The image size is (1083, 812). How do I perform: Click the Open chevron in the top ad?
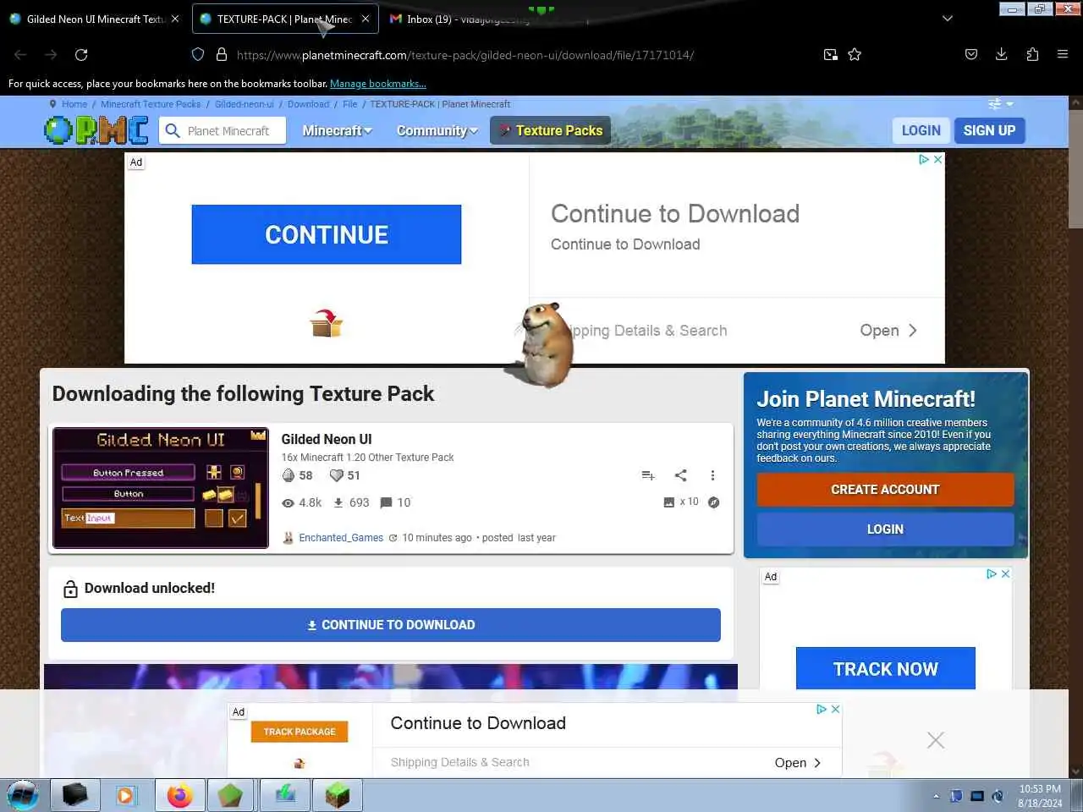pyautogui.click(x=913, y=331)
